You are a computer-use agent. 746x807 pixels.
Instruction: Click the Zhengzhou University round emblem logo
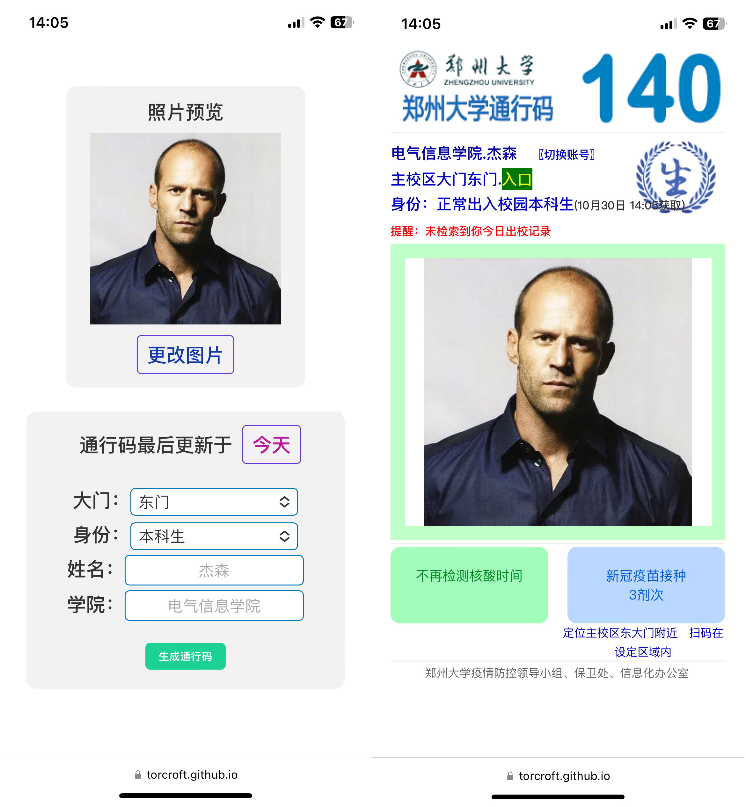pos(418,69)
